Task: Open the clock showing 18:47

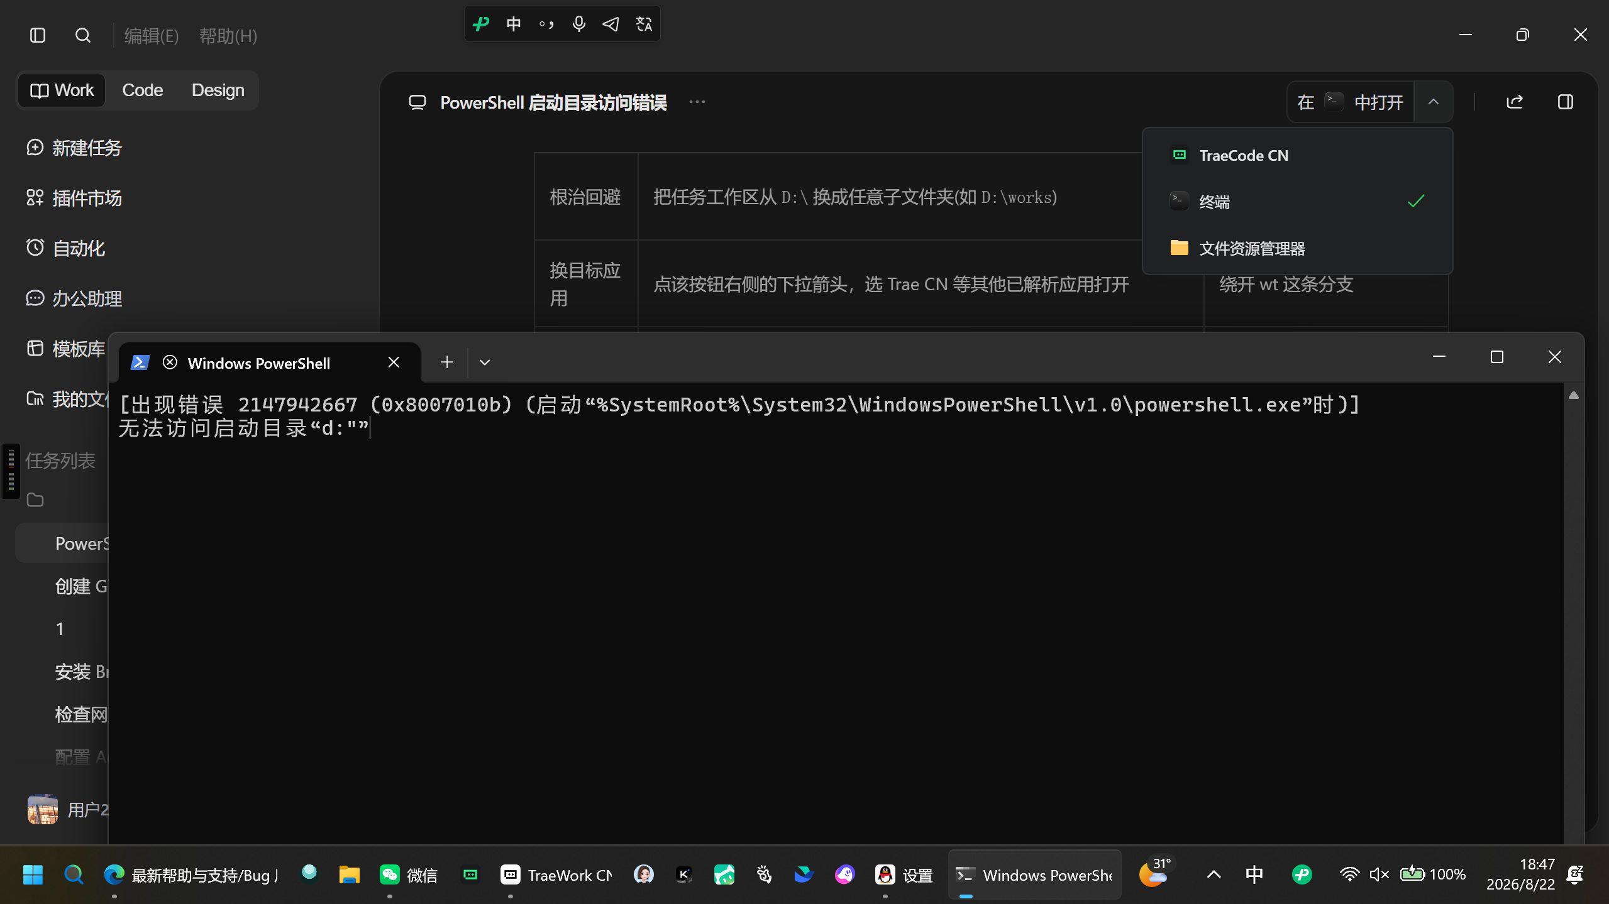Action: pyautogui.click(x=1520, y=874)
